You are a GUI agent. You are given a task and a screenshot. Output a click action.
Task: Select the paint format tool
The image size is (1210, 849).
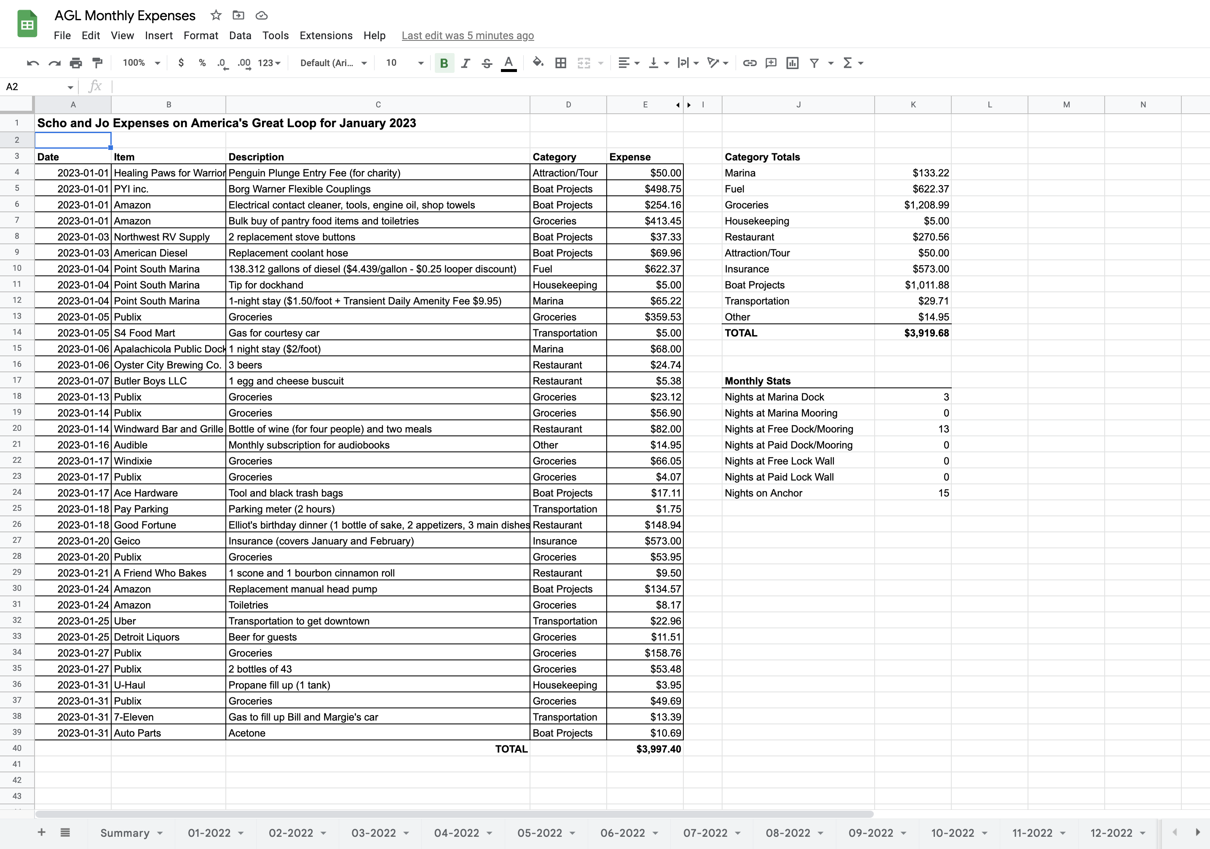coord(97,63)
